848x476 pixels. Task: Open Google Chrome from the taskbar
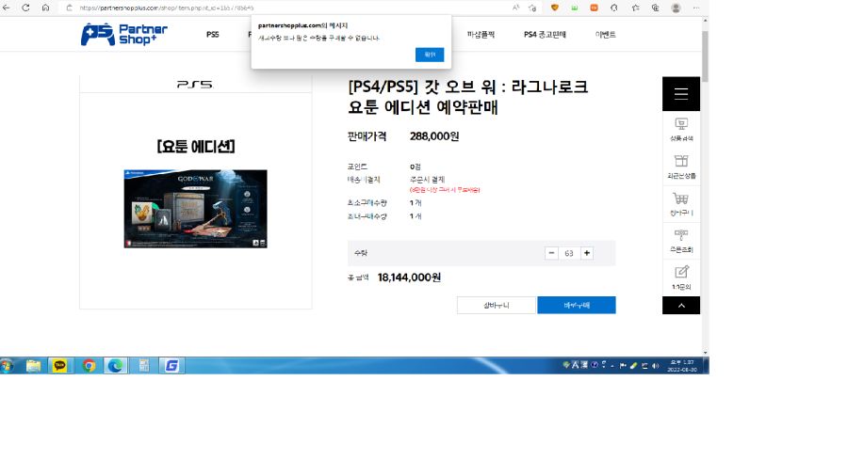[x=89, y=365]
